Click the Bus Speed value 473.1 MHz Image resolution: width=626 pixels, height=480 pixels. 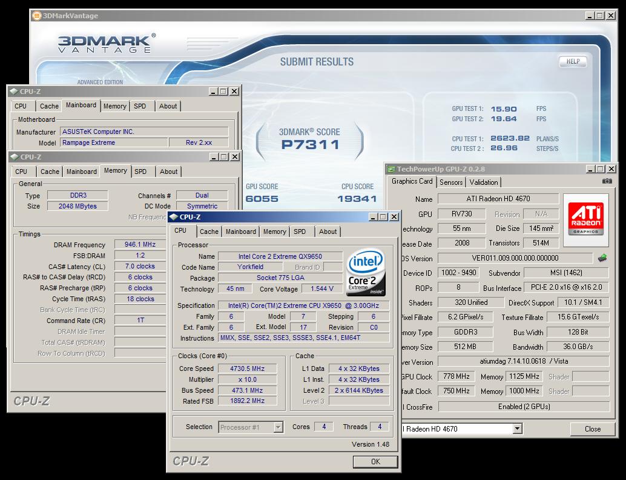point(247,390)
